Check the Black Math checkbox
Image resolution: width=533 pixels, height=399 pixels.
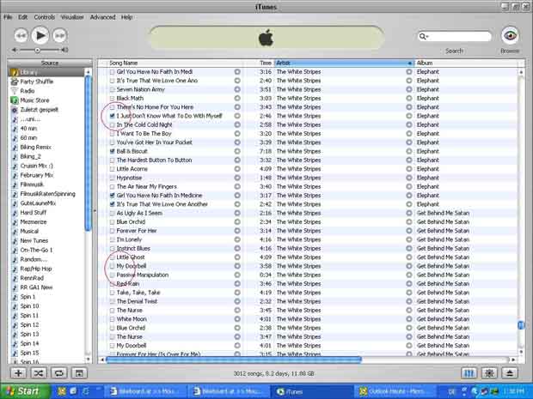[112, 98]
